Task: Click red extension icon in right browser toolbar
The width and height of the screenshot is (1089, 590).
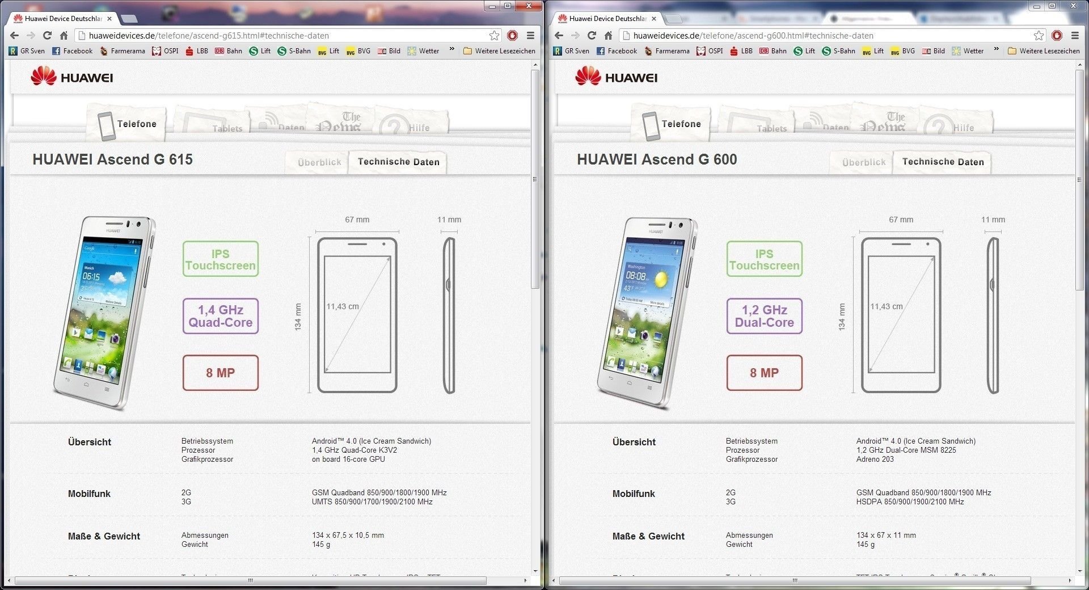Action: 1057,36
